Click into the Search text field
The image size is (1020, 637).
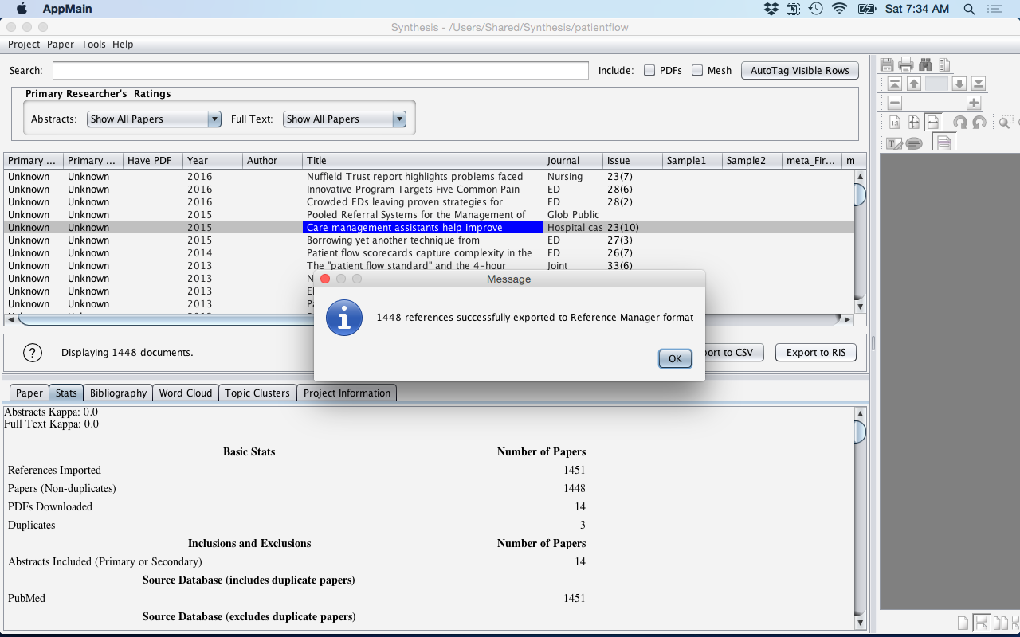(x=320, y=70)
